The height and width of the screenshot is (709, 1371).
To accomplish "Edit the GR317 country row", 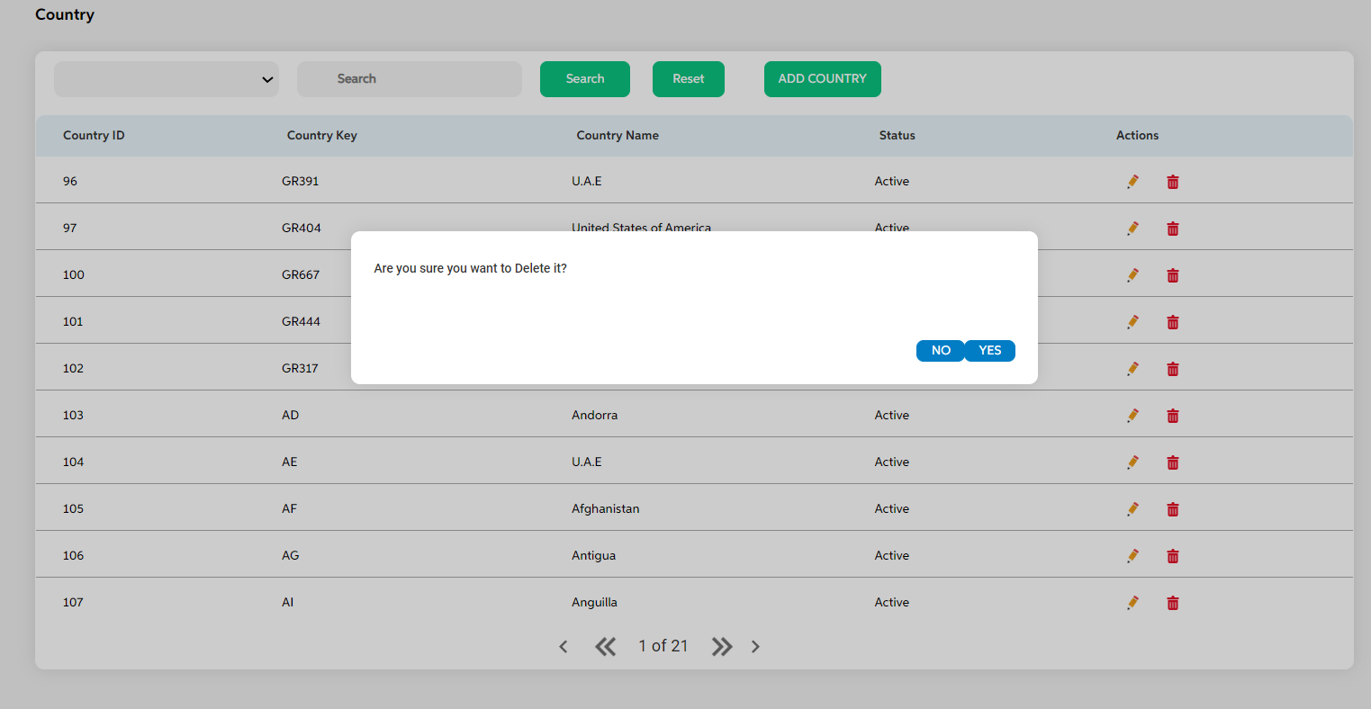I will (1132, 369).
